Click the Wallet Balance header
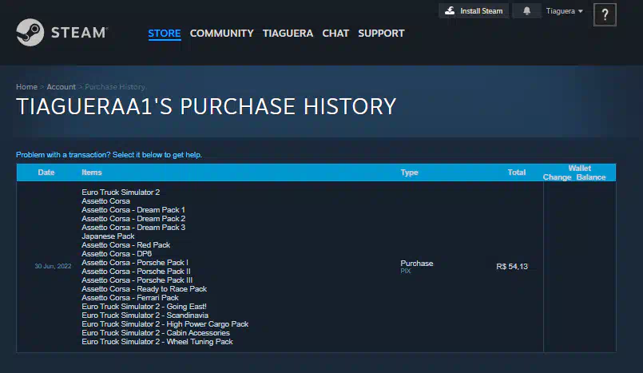Image resolution: width=643 pixels, height=373 pixels. point(591,177)
